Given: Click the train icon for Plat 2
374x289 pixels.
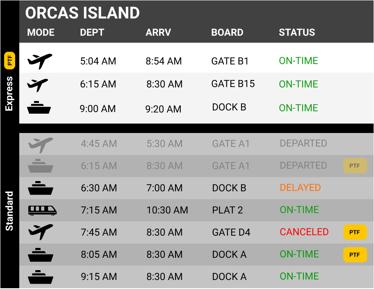Looking at the screenshot, I should point(43,211).
